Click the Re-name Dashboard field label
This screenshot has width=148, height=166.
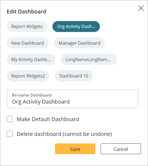point(32,95)
